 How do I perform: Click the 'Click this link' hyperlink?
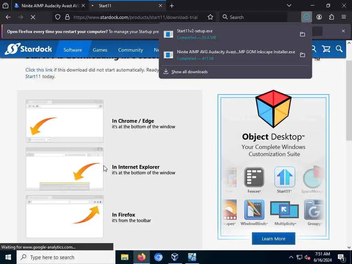click(x=39, y=70)
